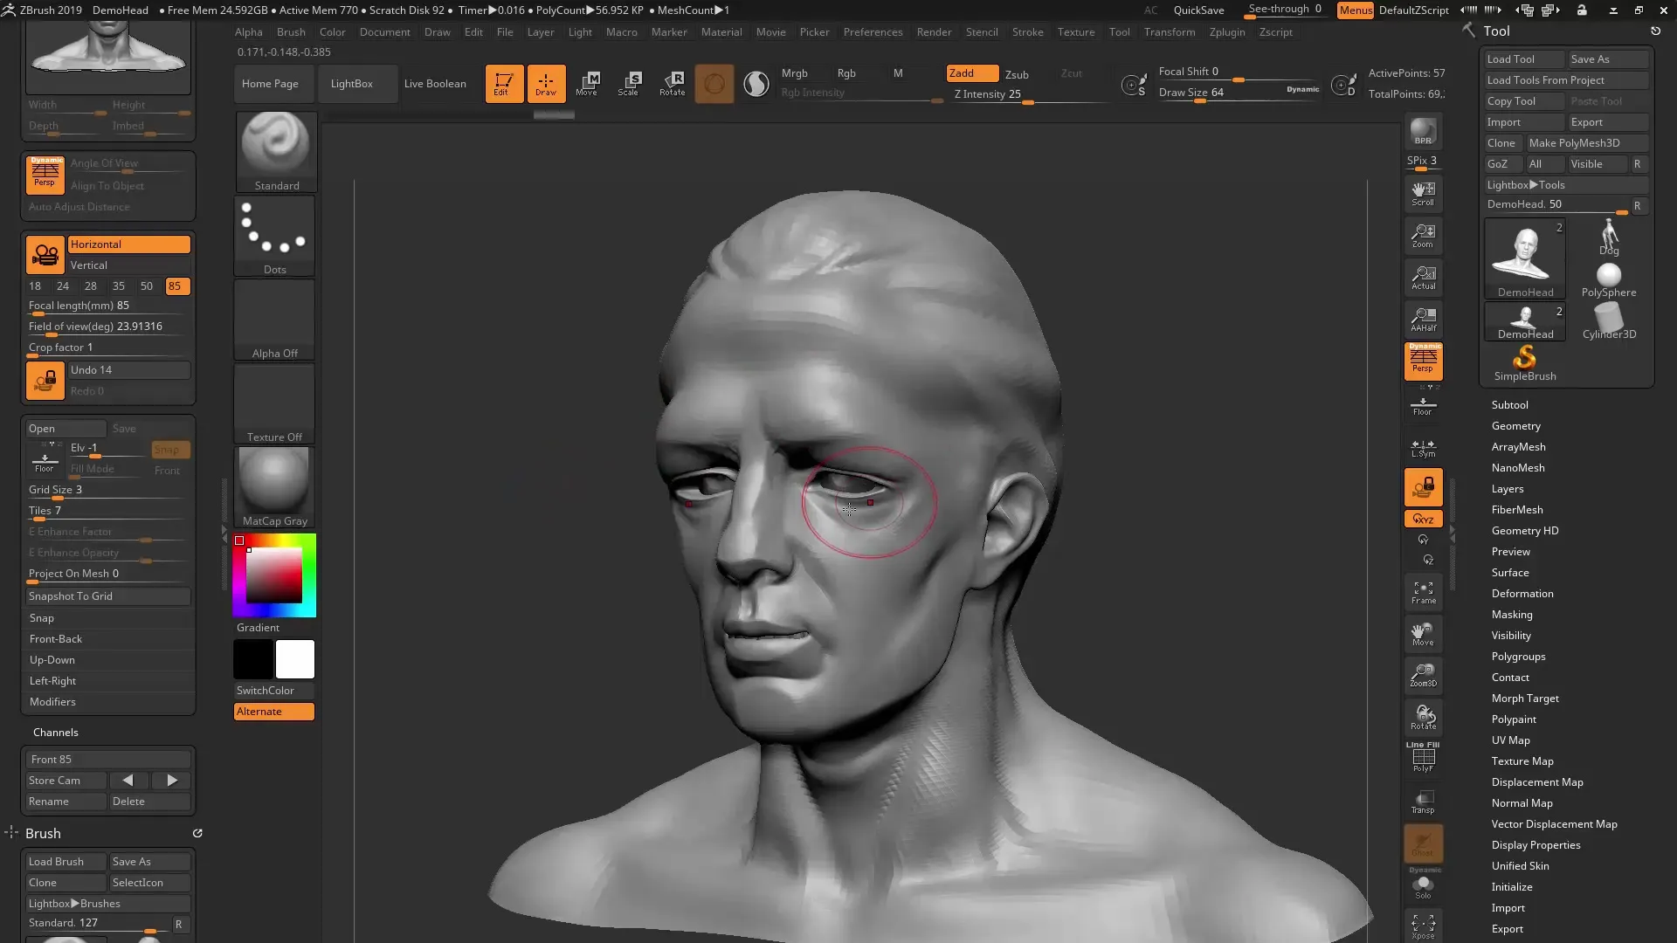Viewport: 1677px width, 943px height.
Task: Select the Cylinder3D tool
Action: pyautogui.click(x=1608, y=321)
